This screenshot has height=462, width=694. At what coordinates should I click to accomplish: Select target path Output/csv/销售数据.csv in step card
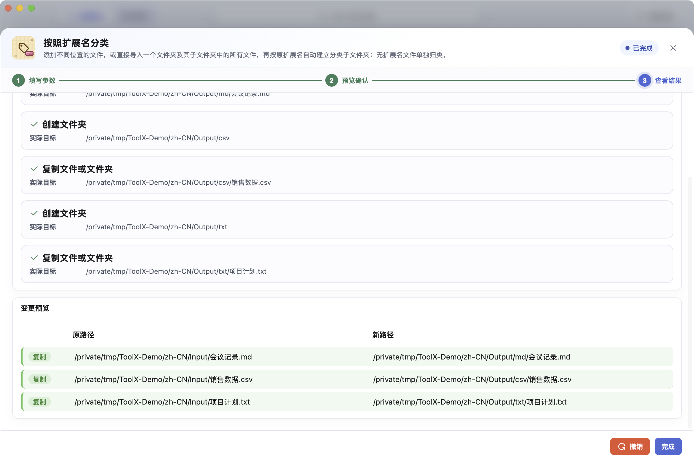tap(178, 182)
